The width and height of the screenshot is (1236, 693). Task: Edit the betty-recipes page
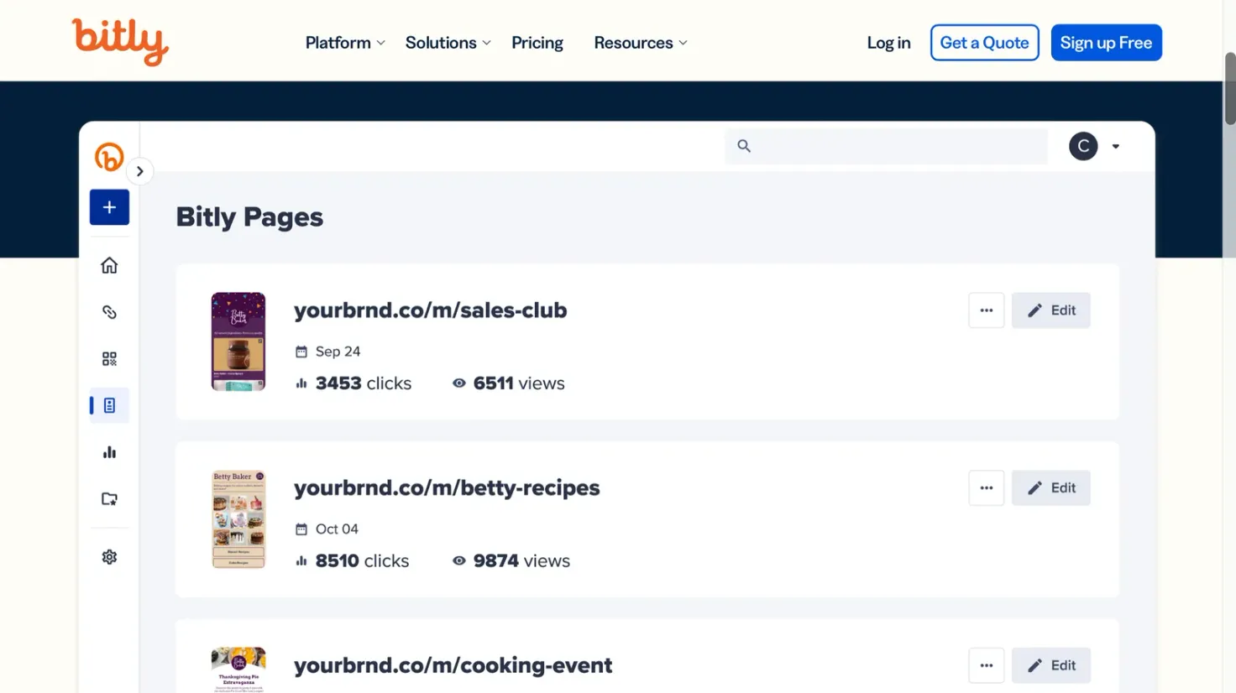(1051, 488)
